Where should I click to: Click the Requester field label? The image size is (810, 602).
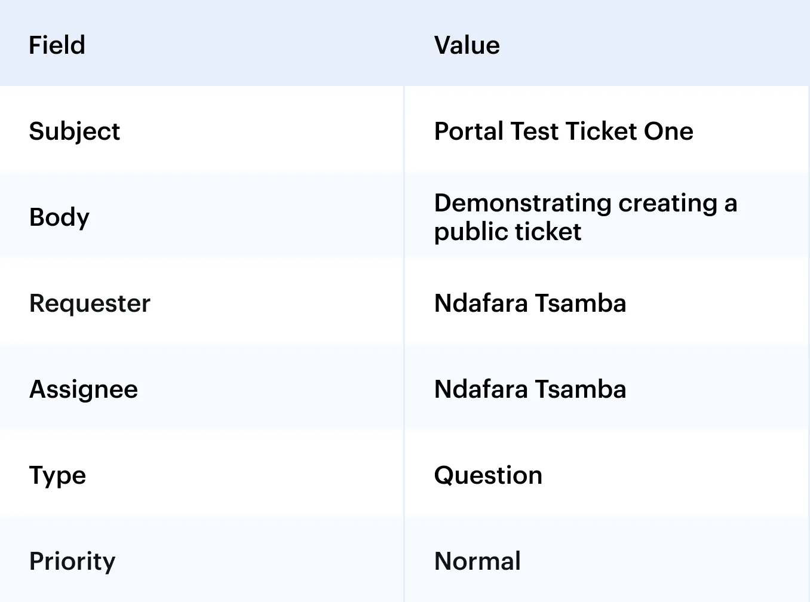[90, 303]
